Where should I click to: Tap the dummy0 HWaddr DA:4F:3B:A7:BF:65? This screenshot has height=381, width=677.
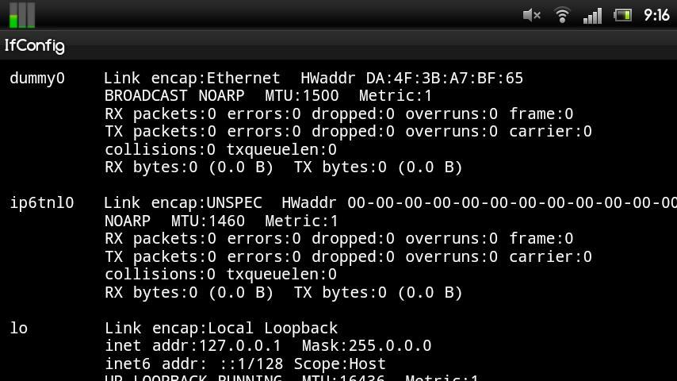click(x=411, y=79)
